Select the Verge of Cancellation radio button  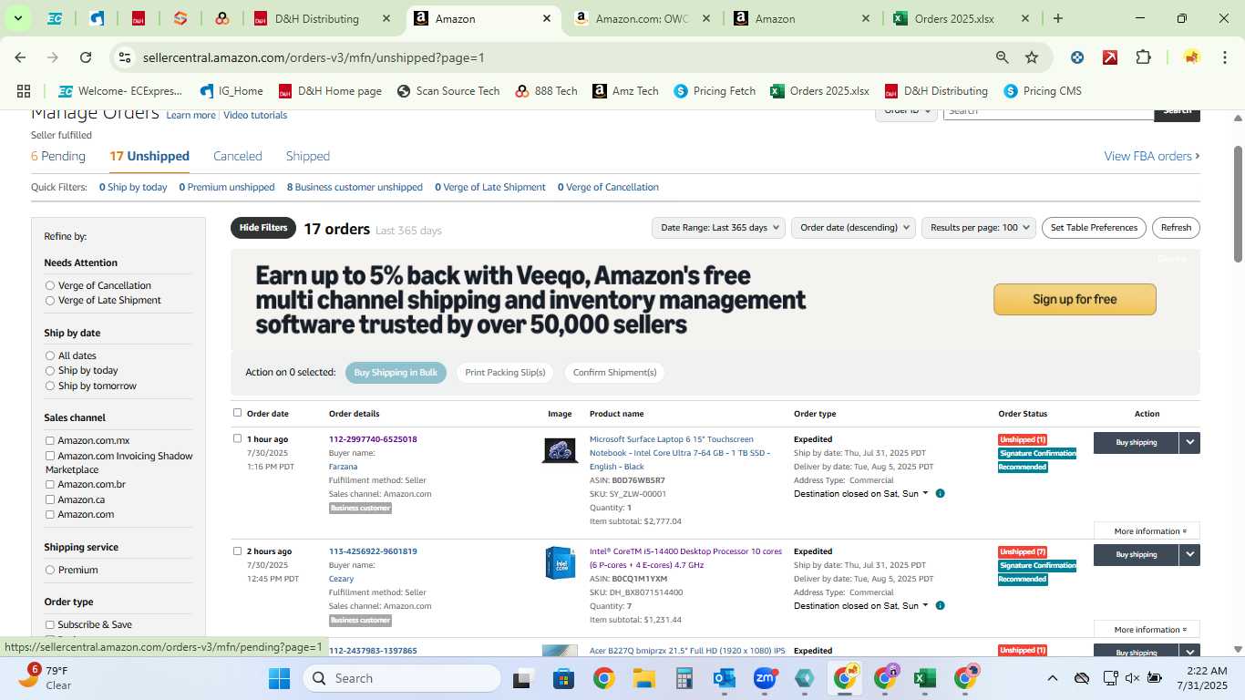(x=50, y=285)
